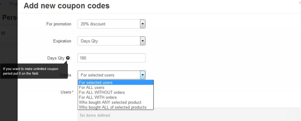Click the 'For selected users' combo box

tap(111, 75)
